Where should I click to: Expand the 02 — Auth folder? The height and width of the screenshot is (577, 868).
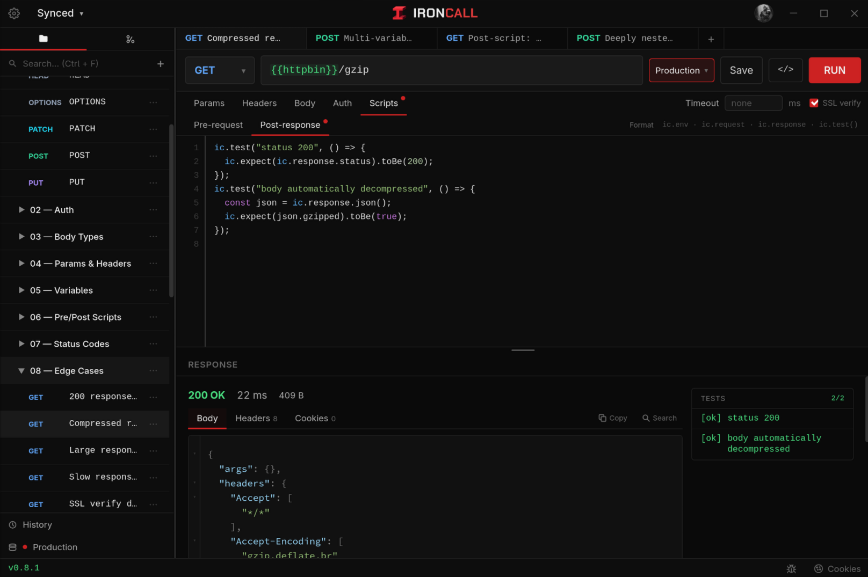21,210
